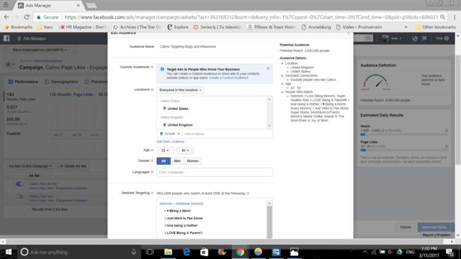Click the info icon beside Age label
This screenshot has height=259, width=461.
click(x=152, y=150)
